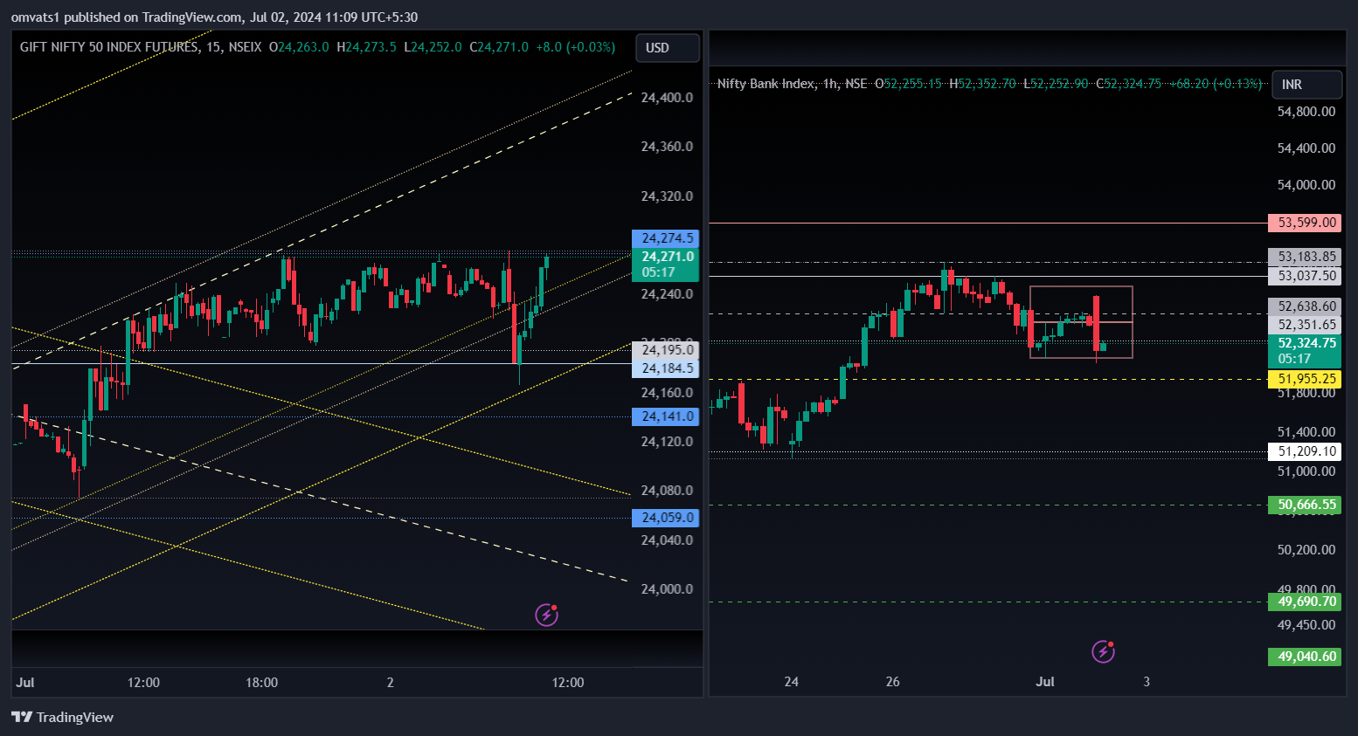The width and height of the screenshot is (1358, 736).
Task: Select the 52,351.65 price label
Action: click(x=1305, y=325)
